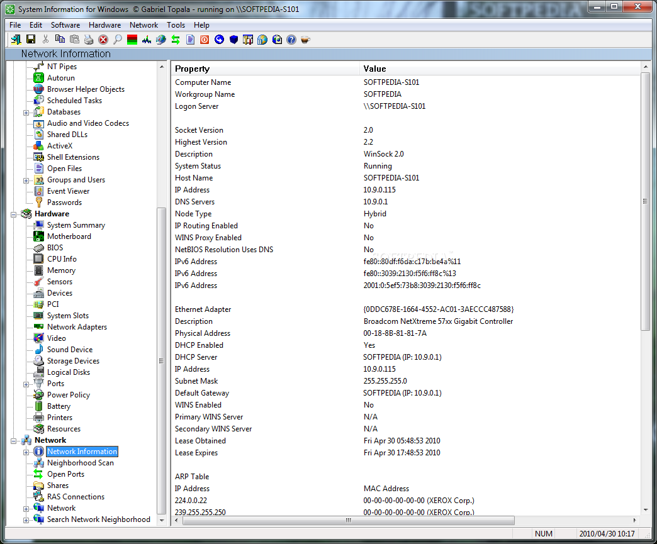Click the Lease Expires property row
657x544 pixels.
pos(406,453)
